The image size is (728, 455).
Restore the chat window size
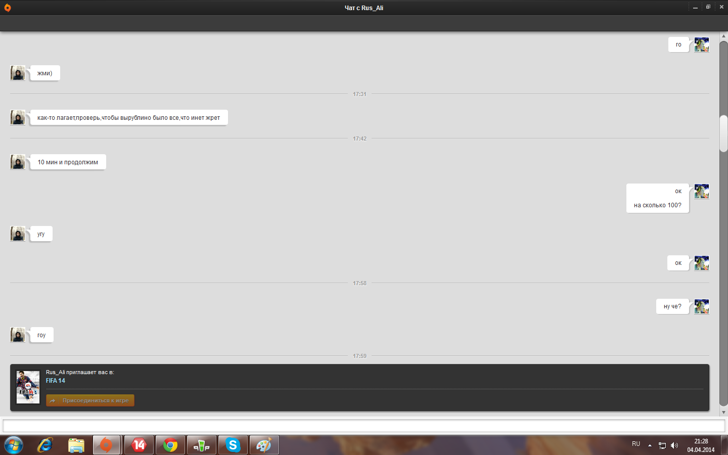coord(708,7)
